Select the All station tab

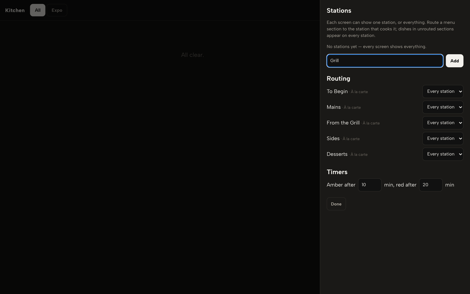coord(38,10)
